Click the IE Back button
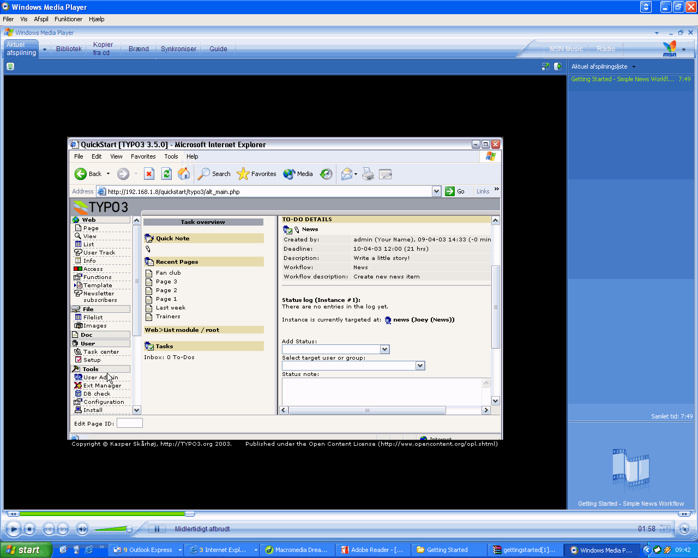Screen dimensions: 698x558 pos(89,174)
